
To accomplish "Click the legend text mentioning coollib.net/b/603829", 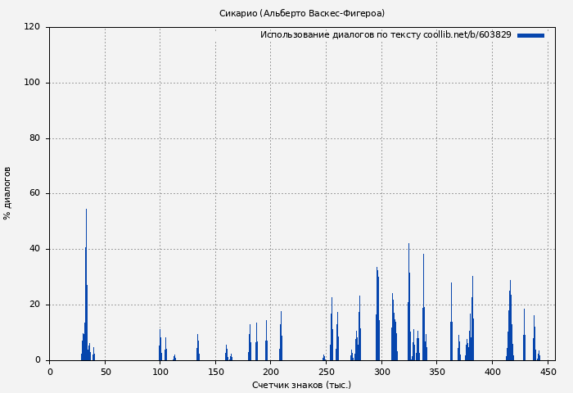I will click(x=385, y=35).
